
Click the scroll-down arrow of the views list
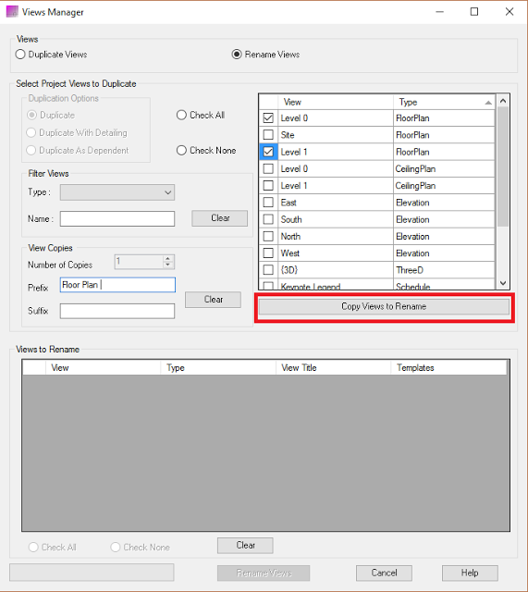tap(503, 283)
